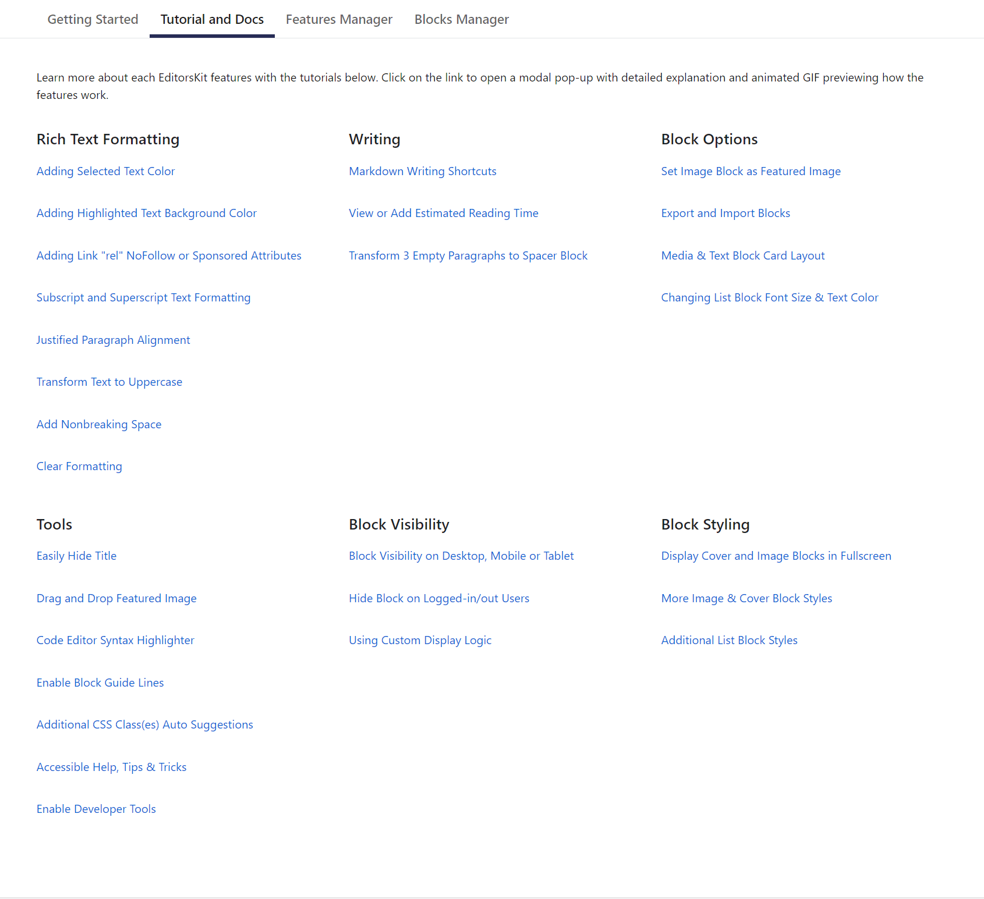This screenshot has width=984, height=899.
Task: Open Block Visibility on Desktop tutorial
Action: click(x=461, y=556)
